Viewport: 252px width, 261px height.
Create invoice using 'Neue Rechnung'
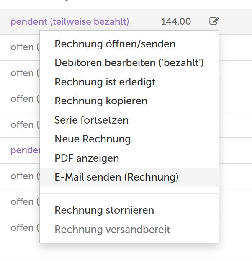[x=93, y=139]
